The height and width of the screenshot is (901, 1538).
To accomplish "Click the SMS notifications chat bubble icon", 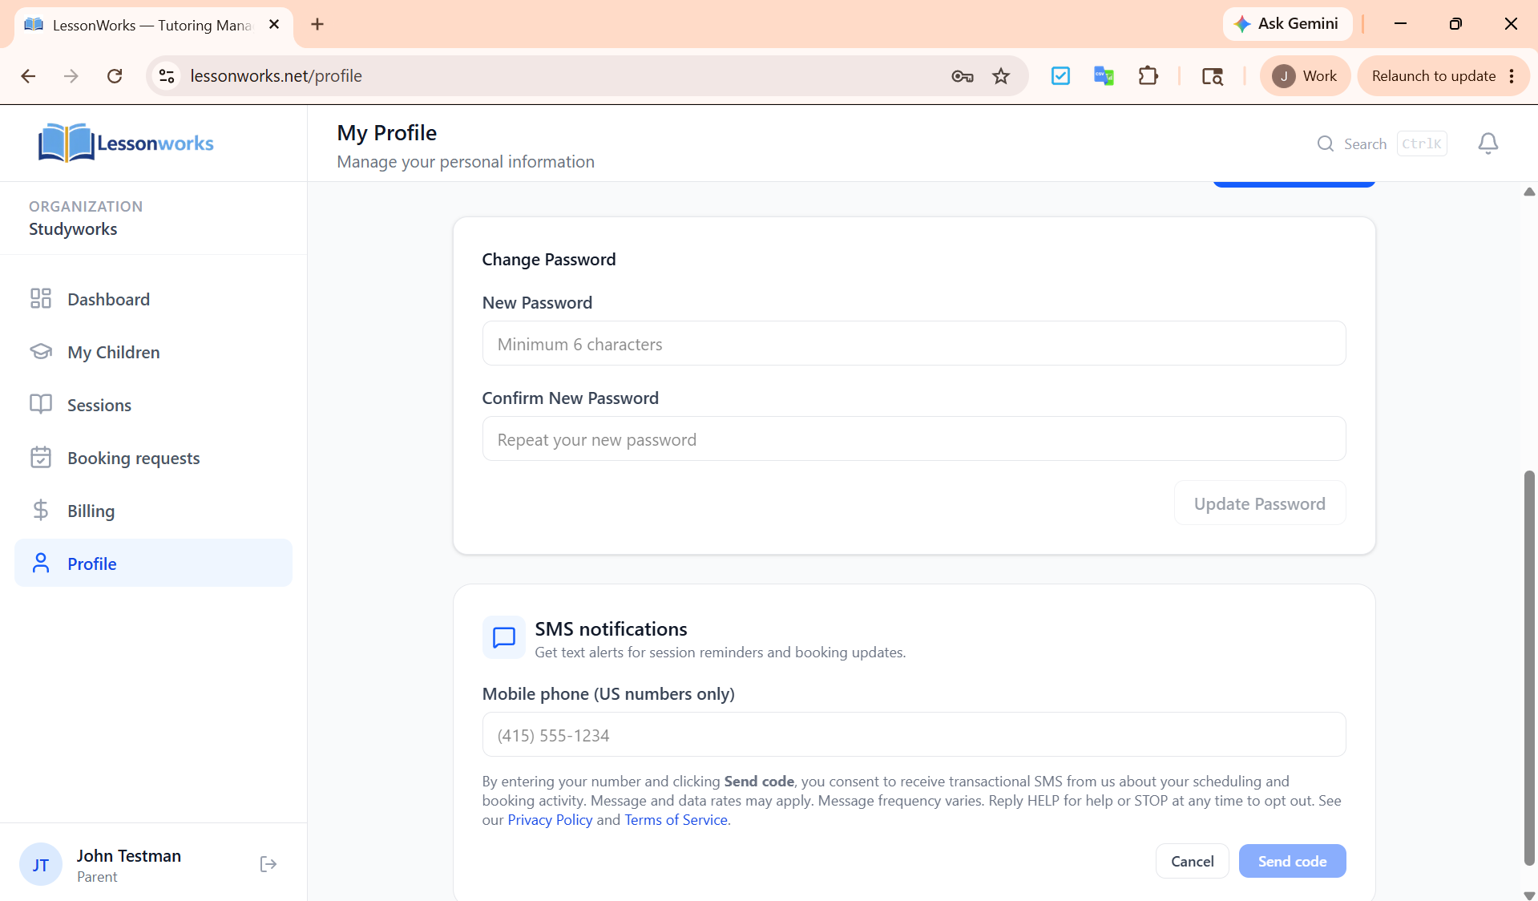I will (504, 637).
